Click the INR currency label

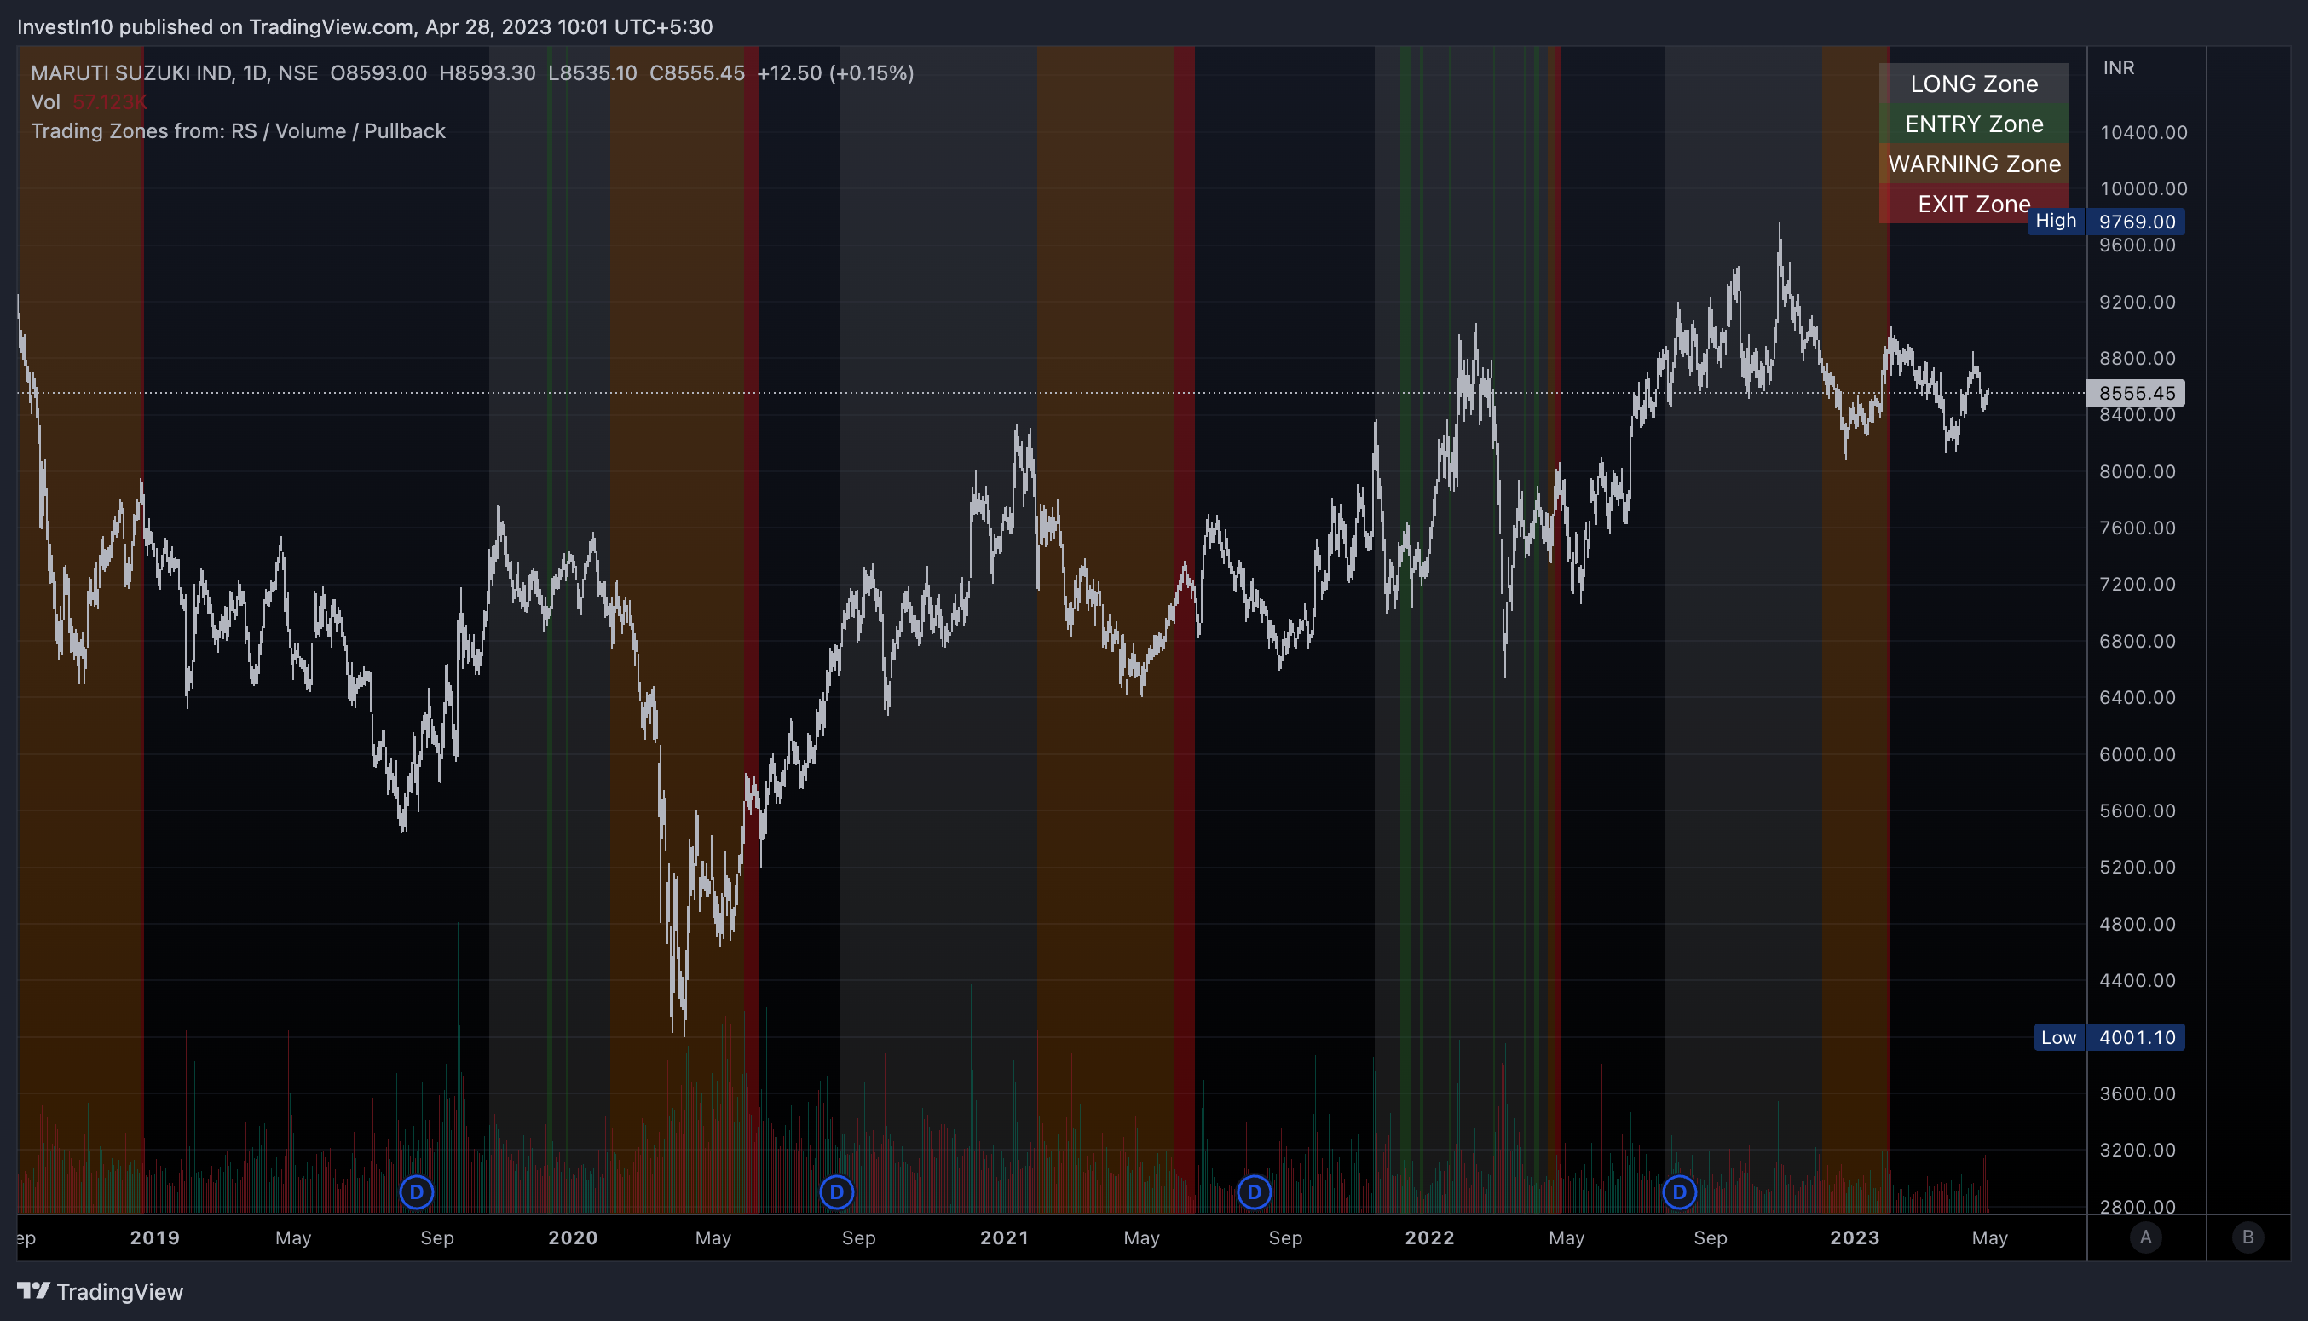point(2119,68)
